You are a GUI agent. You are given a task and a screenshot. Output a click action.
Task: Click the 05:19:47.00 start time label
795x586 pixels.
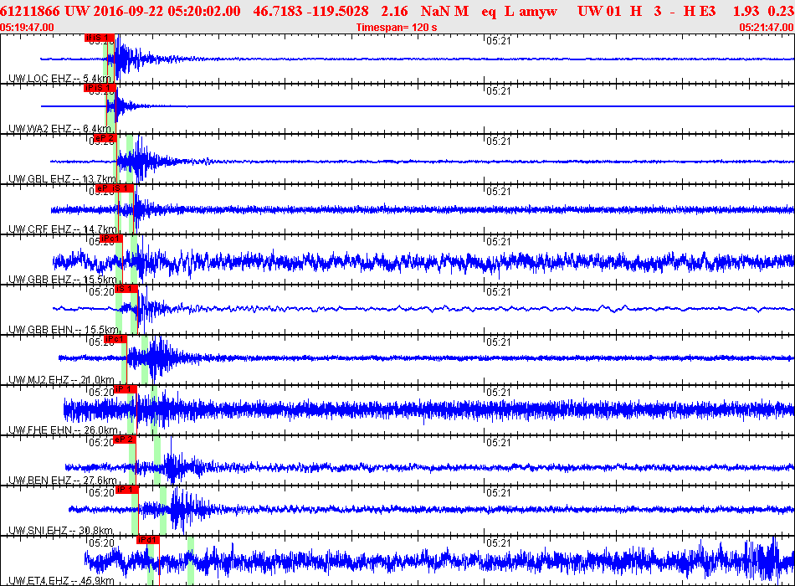tap(28, 28)
